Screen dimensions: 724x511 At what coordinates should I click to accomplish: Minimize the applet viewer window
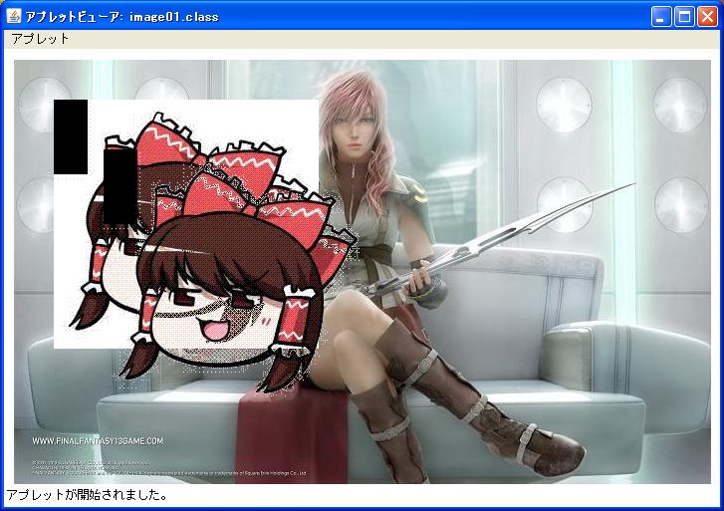[x=662, y=16]
